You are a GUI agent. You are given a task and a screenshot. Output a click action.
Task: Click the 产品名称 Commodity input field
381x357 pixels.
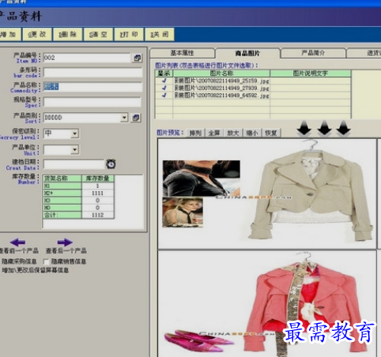[92, 87]
